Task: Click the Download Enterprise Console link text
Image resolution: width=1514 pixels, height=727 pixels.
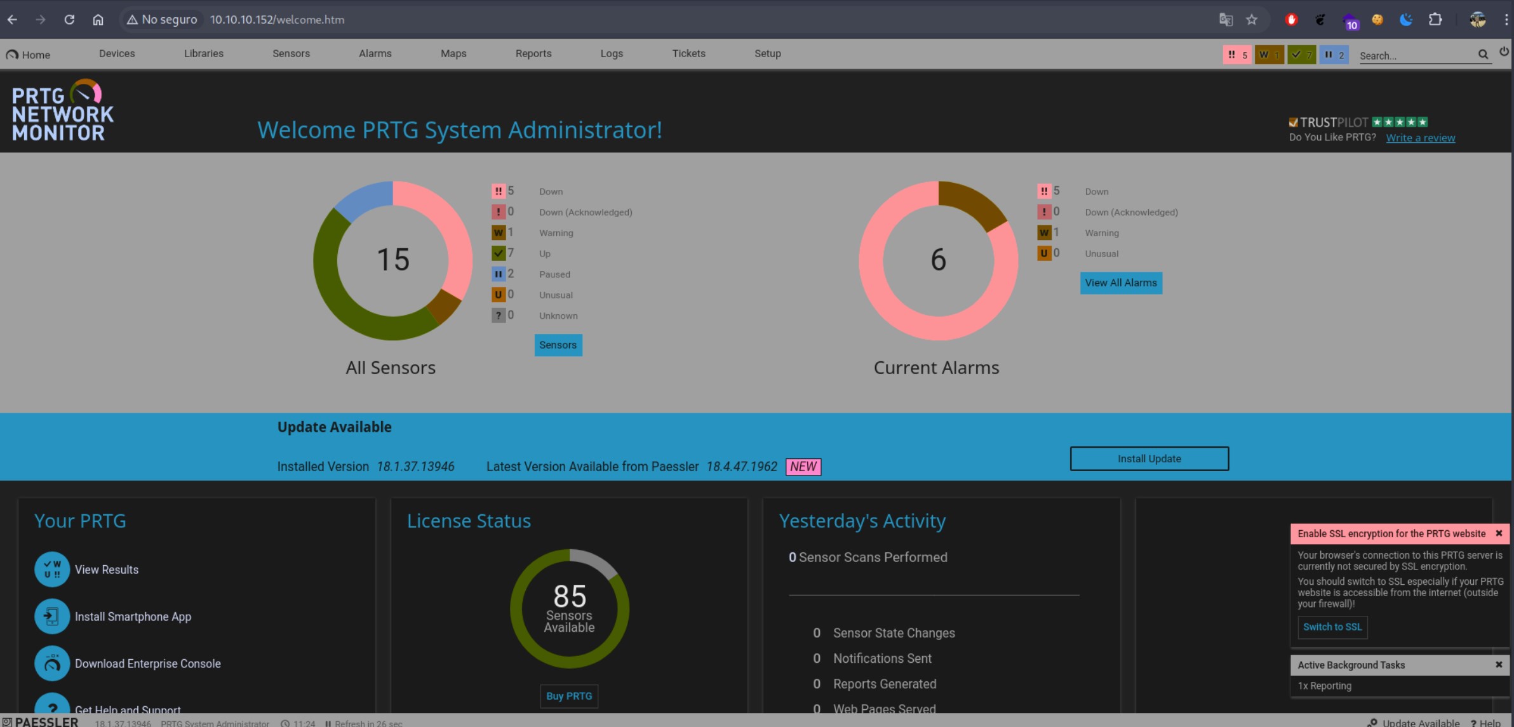Action: click(x=148, y=664)
